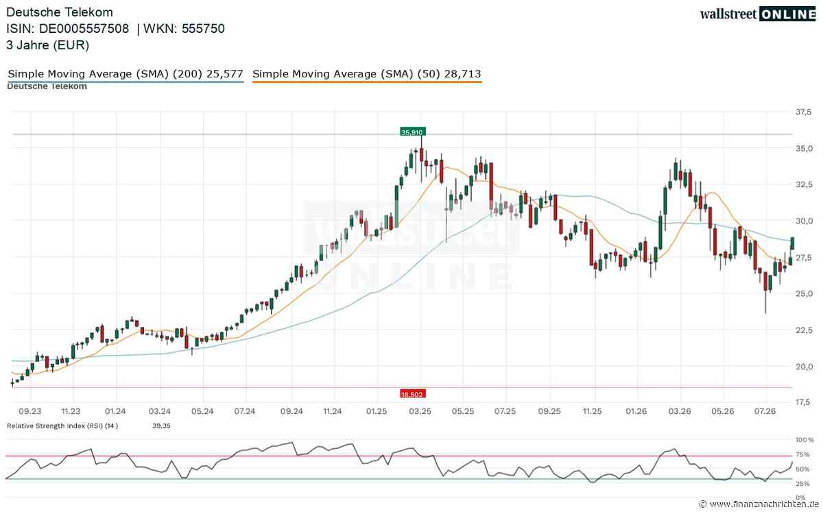The height and width of the screenshot is (514, 823).
Task: Click the RSI value 39,35
Action: (160, 426)
